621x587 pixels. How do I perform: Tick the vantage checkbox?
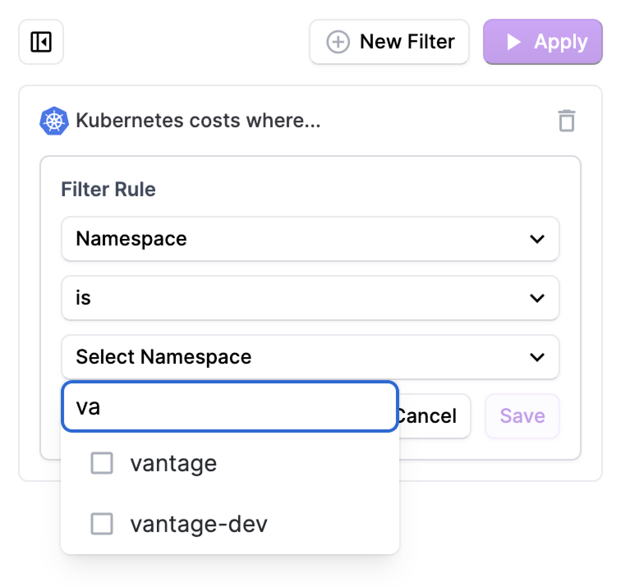102,463
